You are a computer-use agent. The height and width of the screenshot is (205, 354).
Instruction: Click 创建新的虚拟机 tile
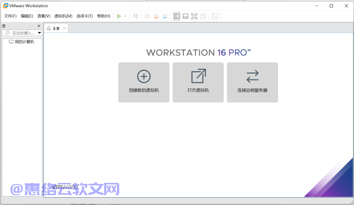[x=144, y=82]
